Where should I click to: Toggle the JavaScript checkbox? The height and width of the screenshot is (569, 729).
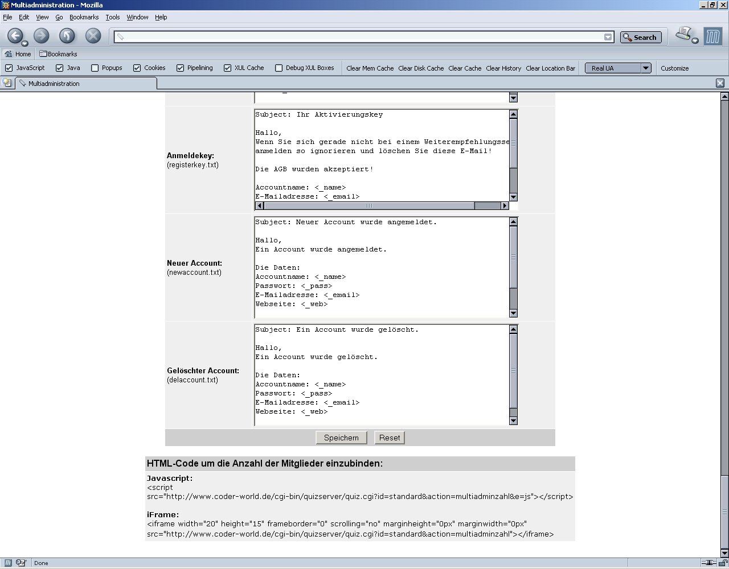click(9, 68)
